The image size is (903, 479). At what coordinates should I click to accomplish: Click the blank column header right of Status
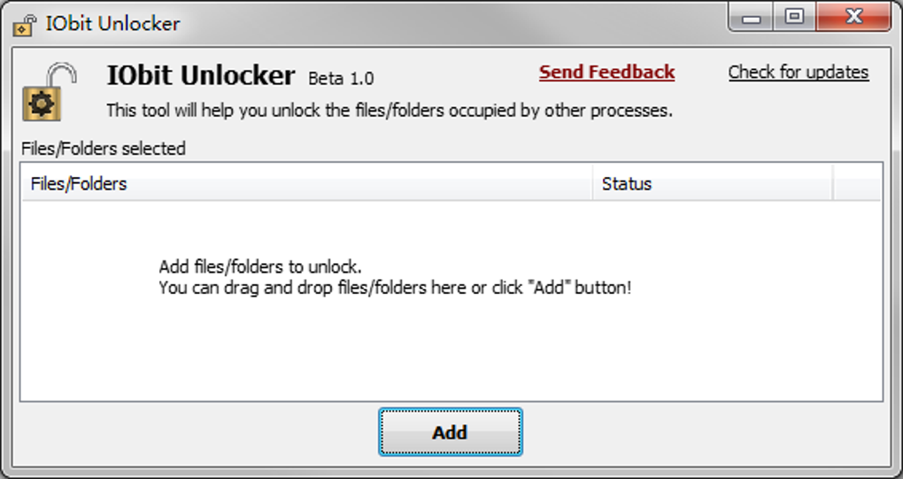pos(857,184)
